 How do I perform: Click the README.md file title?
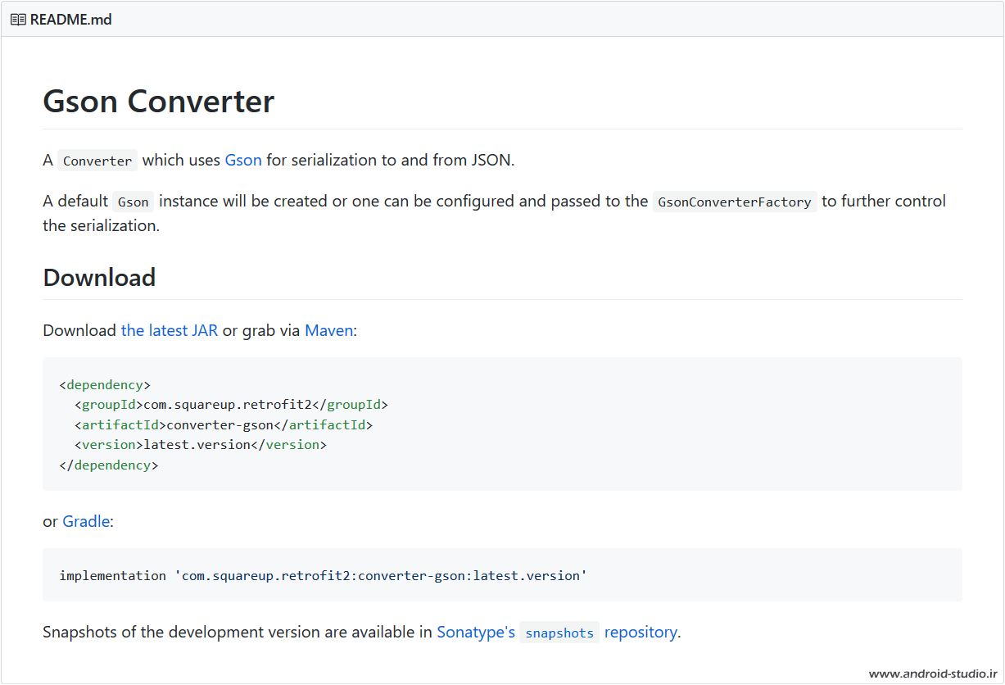coord(70,19)
